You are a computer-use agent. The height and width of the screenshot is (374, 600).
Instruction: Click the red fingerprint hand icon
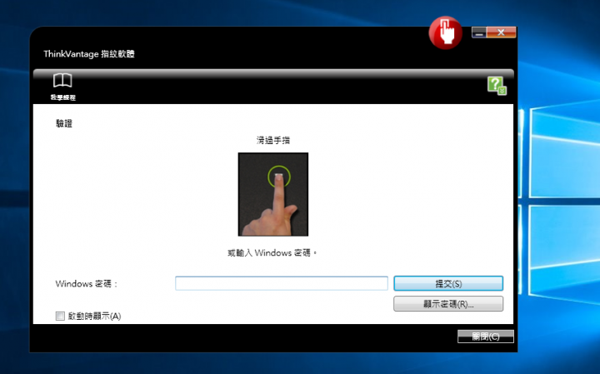445,32
